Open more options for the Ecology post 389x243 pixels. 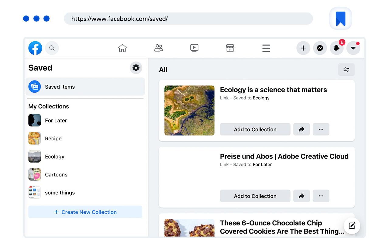[321, 129]
